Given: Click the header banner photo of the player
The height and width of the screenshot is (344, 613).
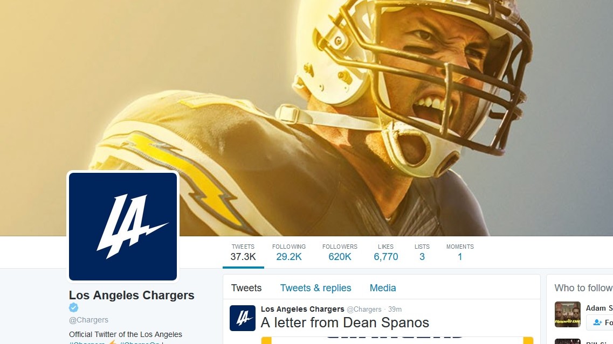Looking at the screenshot, I should pos(306,117).
